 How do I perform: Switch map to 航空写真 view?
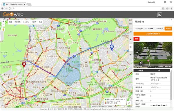point(17,22)
